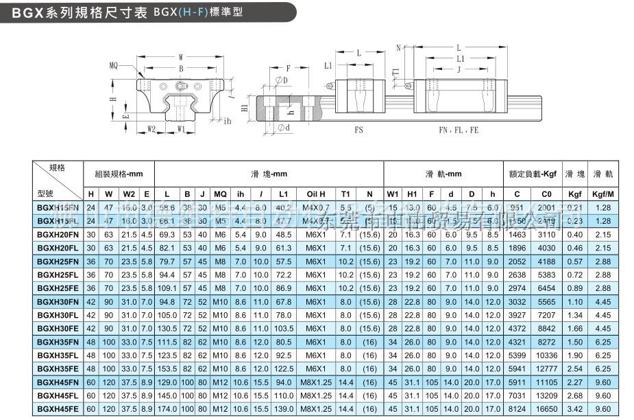Click the Kgf/M column header
This screenshot has height=420, width=634.
(603, 194)
